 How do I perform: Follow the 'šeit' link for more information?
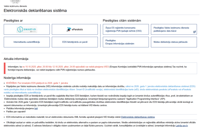pyautogui.click(x=36, y=109)
